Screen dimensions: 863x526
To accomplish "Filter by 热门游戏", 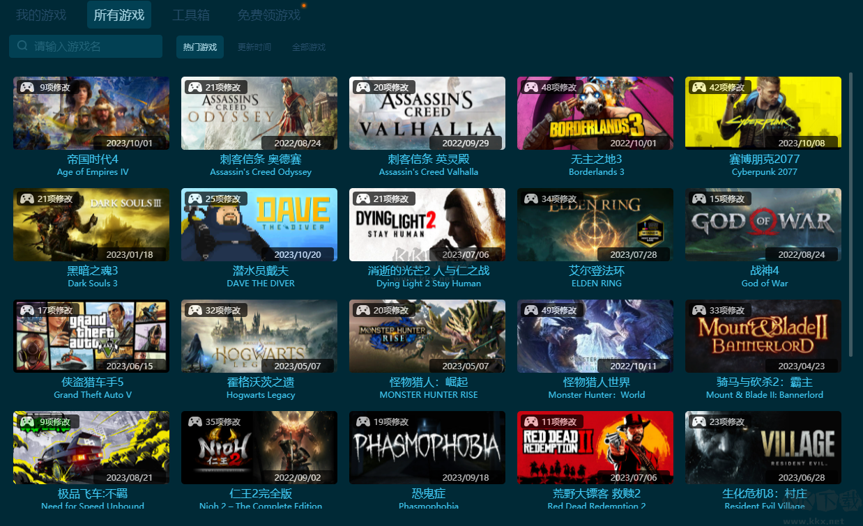I will [200, 47].
